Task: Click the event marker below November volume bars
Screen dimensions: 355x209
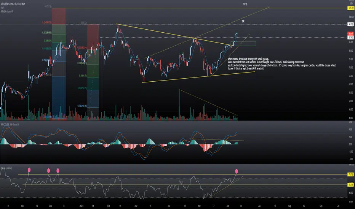Action: 29,117
